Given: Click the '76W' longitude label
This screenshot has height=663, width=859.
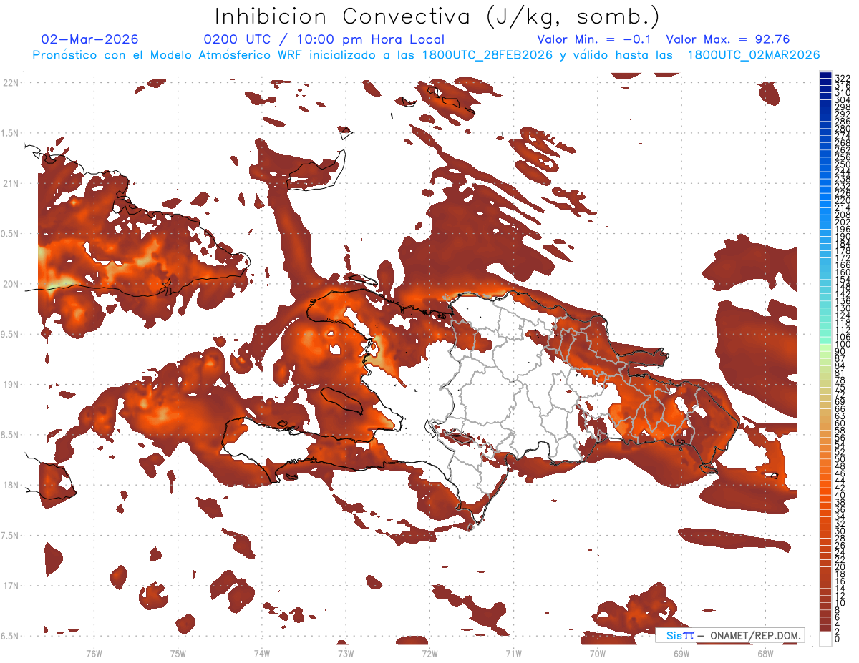Looking at the screenshot, I should pos(94,654).
